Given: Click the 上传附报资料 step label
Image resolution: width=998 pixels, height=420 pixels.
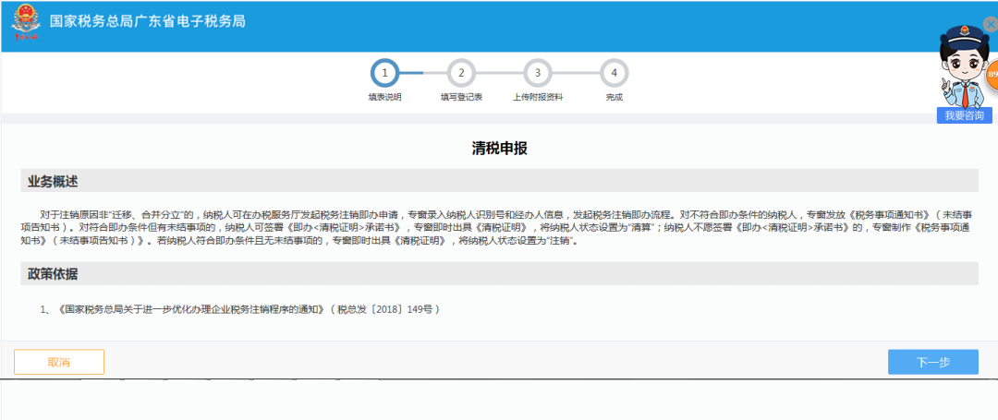Looking at the screenshot, I should coord(538,98).
